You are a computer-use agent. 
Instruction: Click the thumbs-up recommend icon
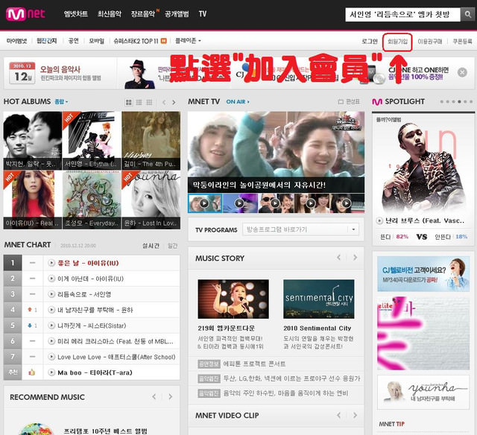point(32,372)
